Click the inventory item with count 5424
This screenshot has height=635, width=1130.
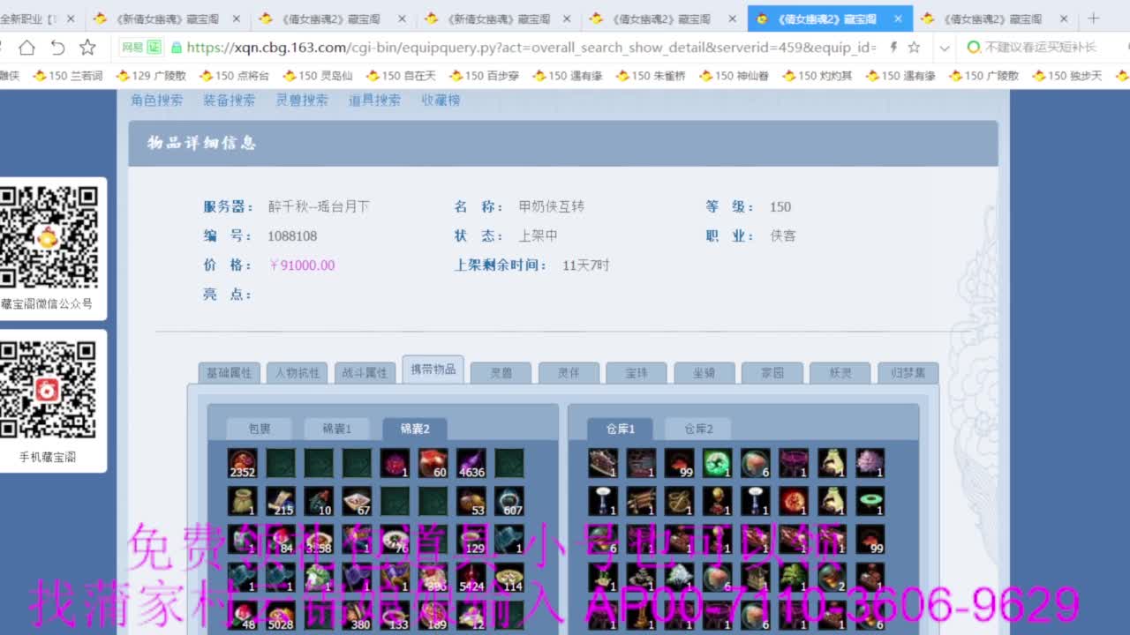tap(471, 577)
